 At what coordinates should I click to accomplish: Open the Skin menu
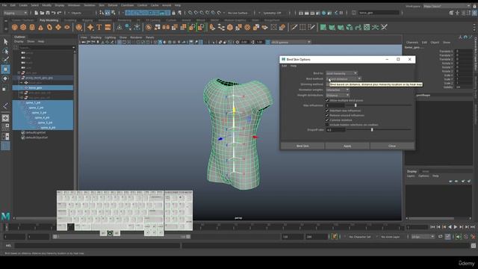coord(102,5)
